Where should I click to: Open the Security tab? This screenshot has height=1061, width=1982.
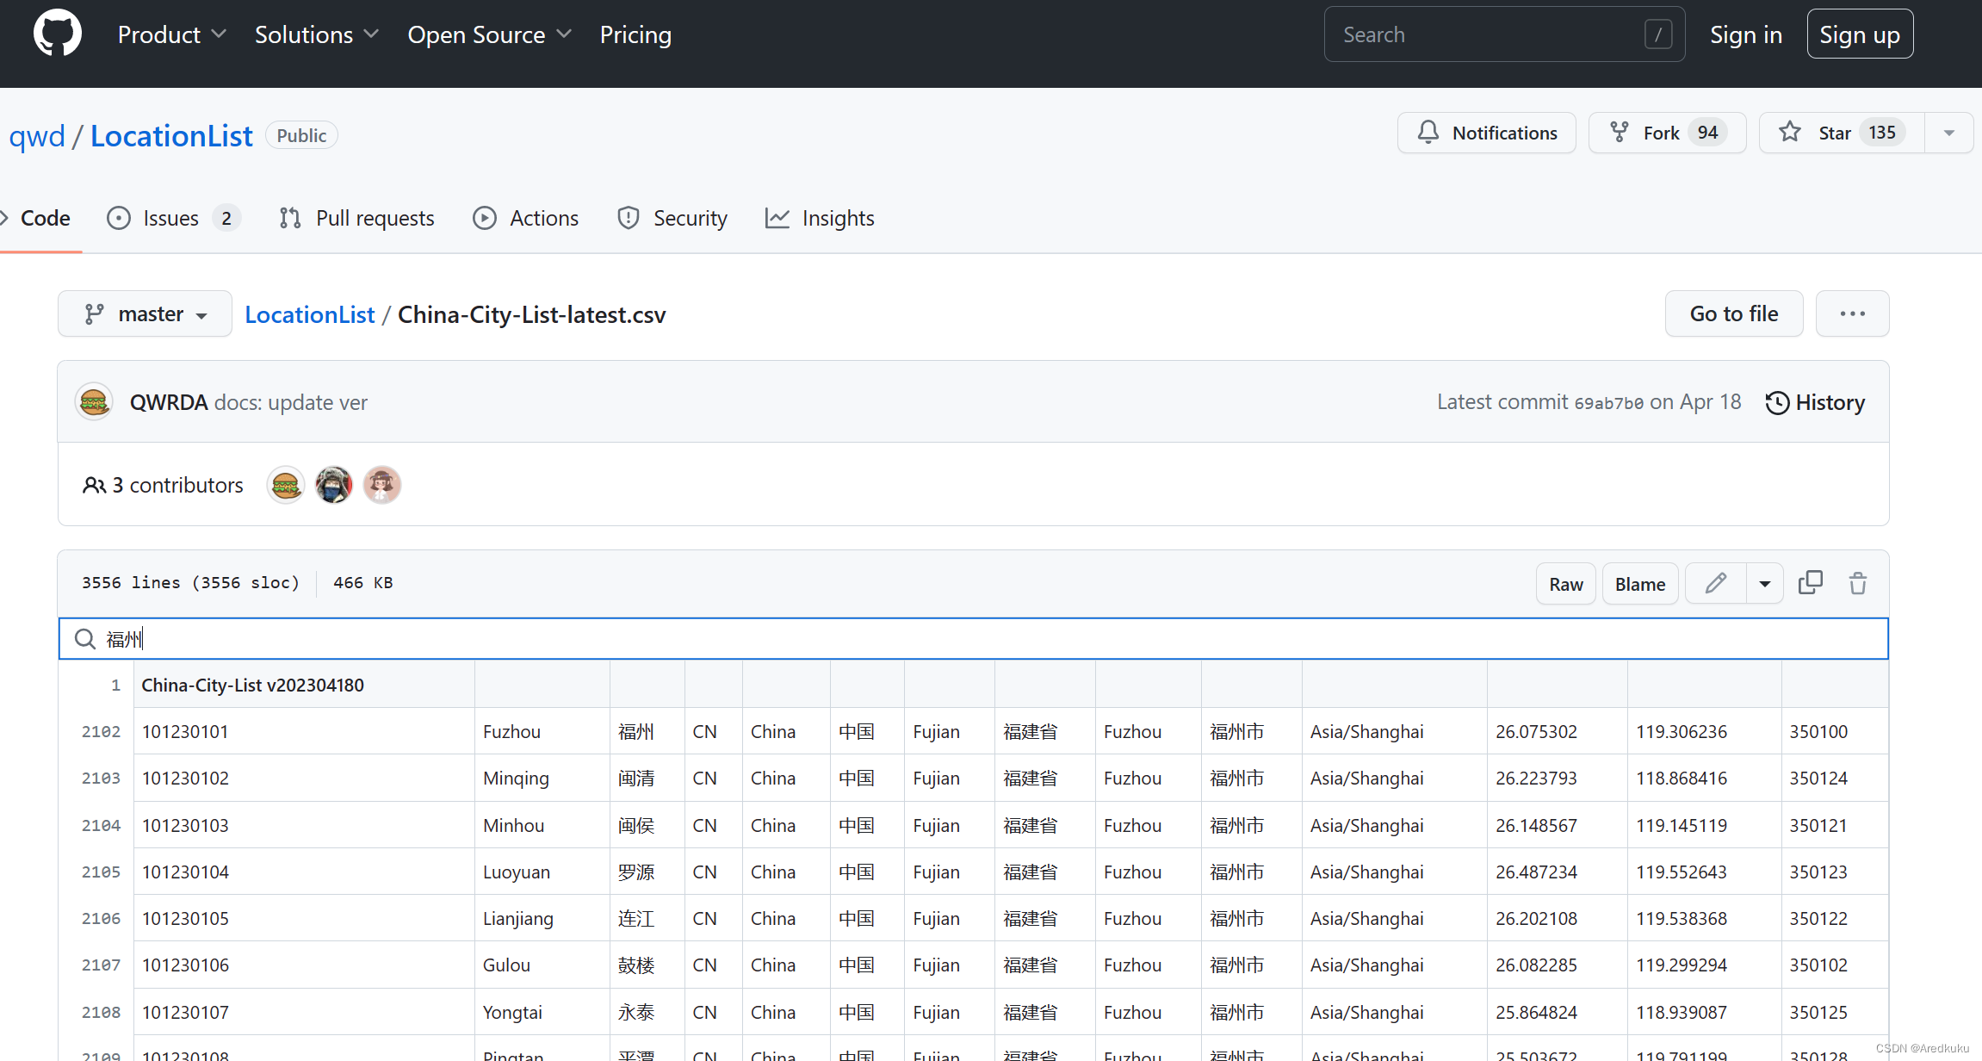(672, 219)
